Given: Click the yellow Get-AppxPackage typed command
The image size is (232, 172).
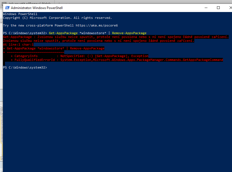Looking at the screenshot, I should coord(63,33).
